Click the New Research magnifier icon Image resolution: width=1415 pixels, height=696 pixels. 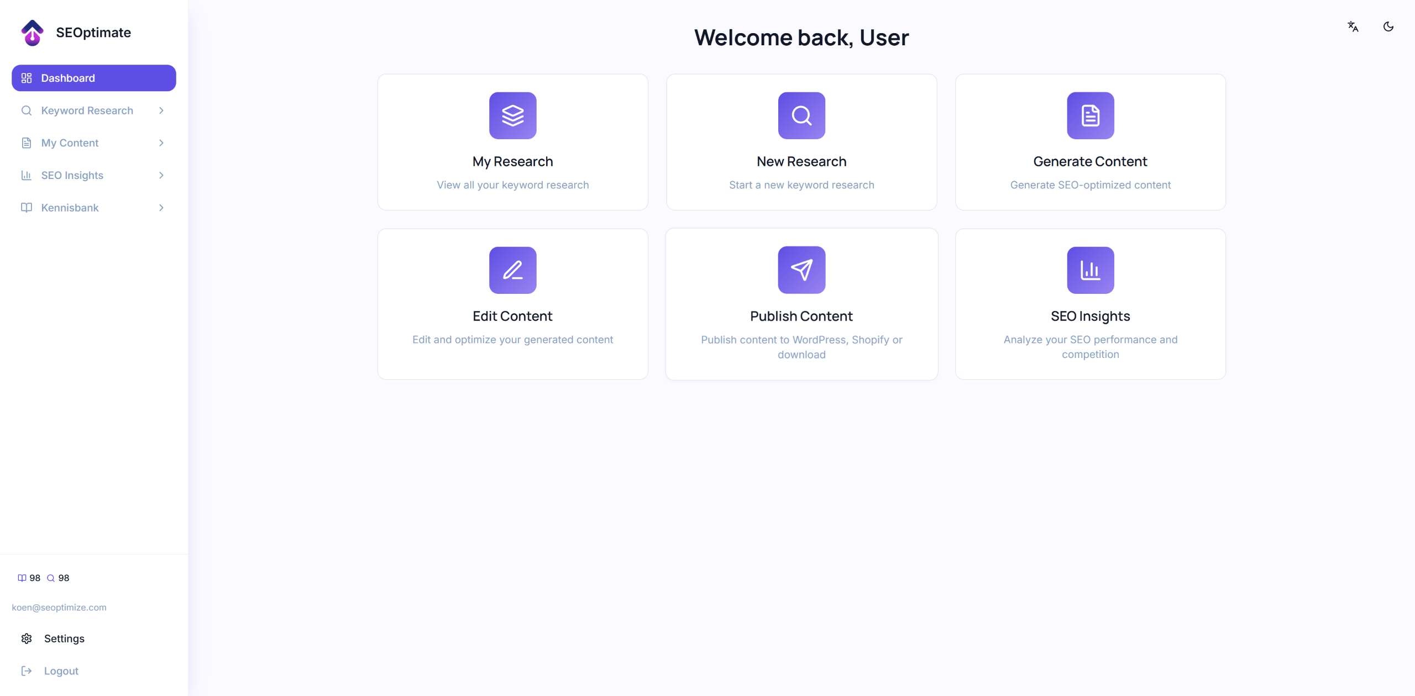pos(801,115)
